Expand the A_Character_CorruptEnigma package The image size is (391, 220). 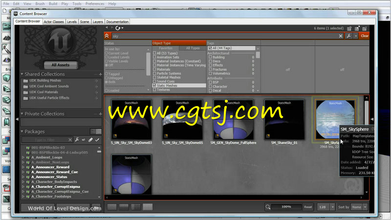[23, 187]
